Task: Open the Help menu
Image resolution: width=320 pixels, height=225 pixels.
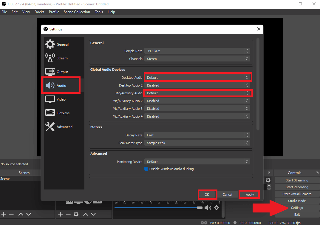Action: 111,12
